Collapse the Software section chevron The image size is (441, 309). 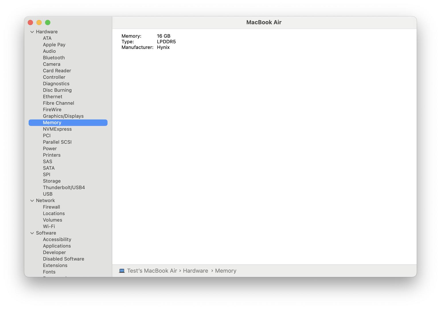[x=32, y=233]
